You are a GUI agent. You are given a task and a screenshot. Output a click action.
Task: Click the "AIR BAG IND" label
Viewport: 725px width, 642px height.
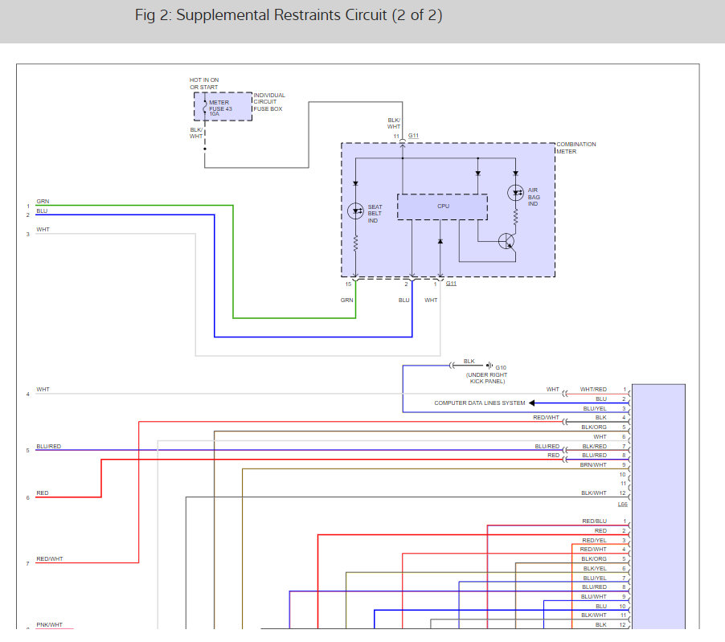(x=534, y=197)
